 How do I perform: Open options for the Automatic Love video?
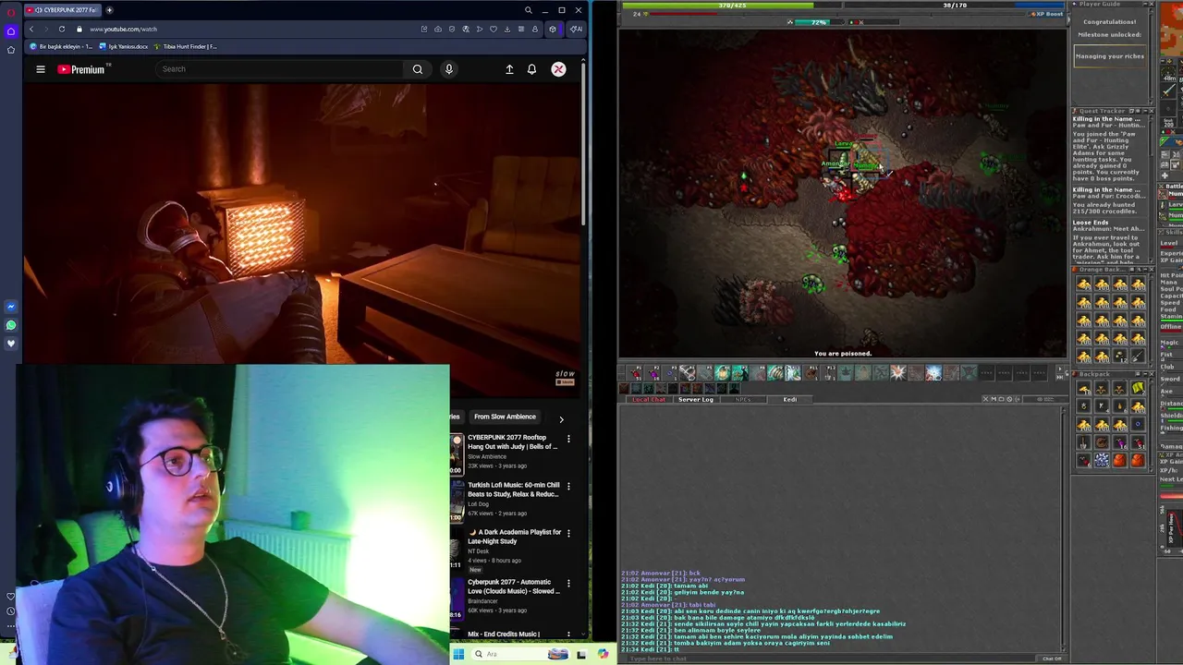tap(568, 584)
